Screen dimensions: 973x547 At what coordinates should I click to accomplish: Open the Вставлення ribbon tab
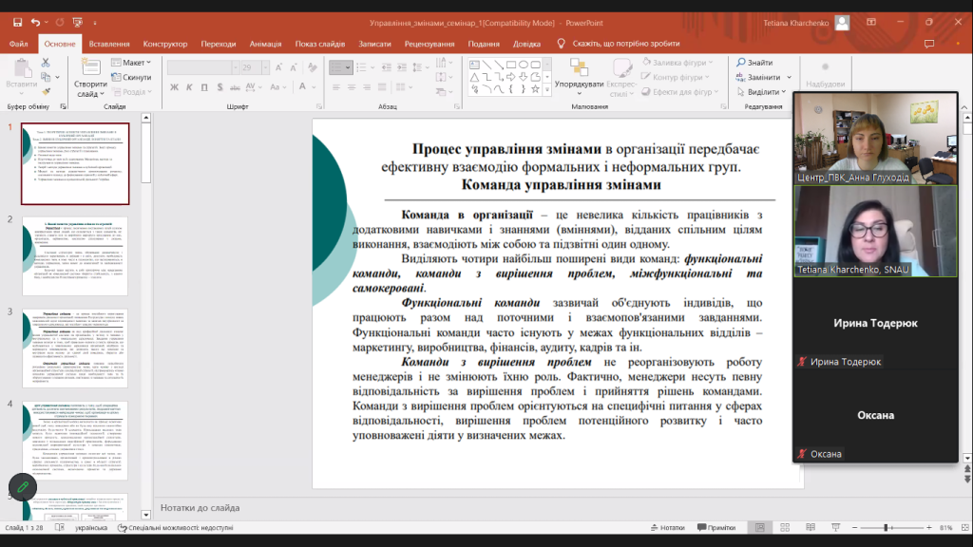(109, 44)
